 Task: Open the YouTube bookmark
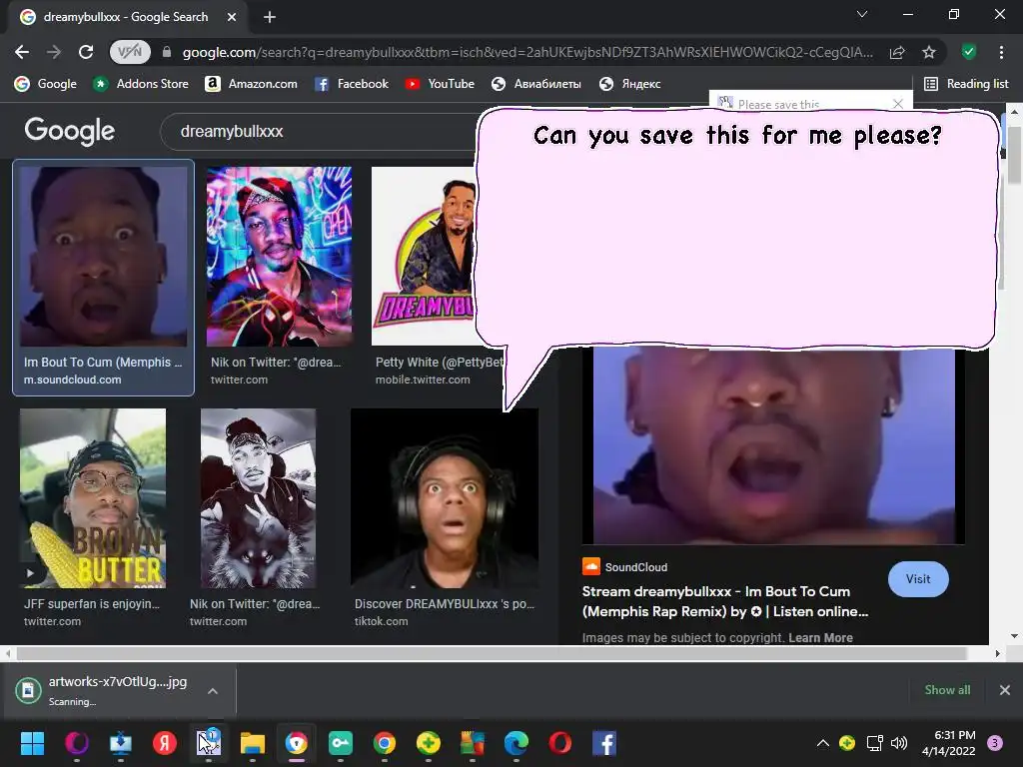pyautogui.click(x=440, y=84)
